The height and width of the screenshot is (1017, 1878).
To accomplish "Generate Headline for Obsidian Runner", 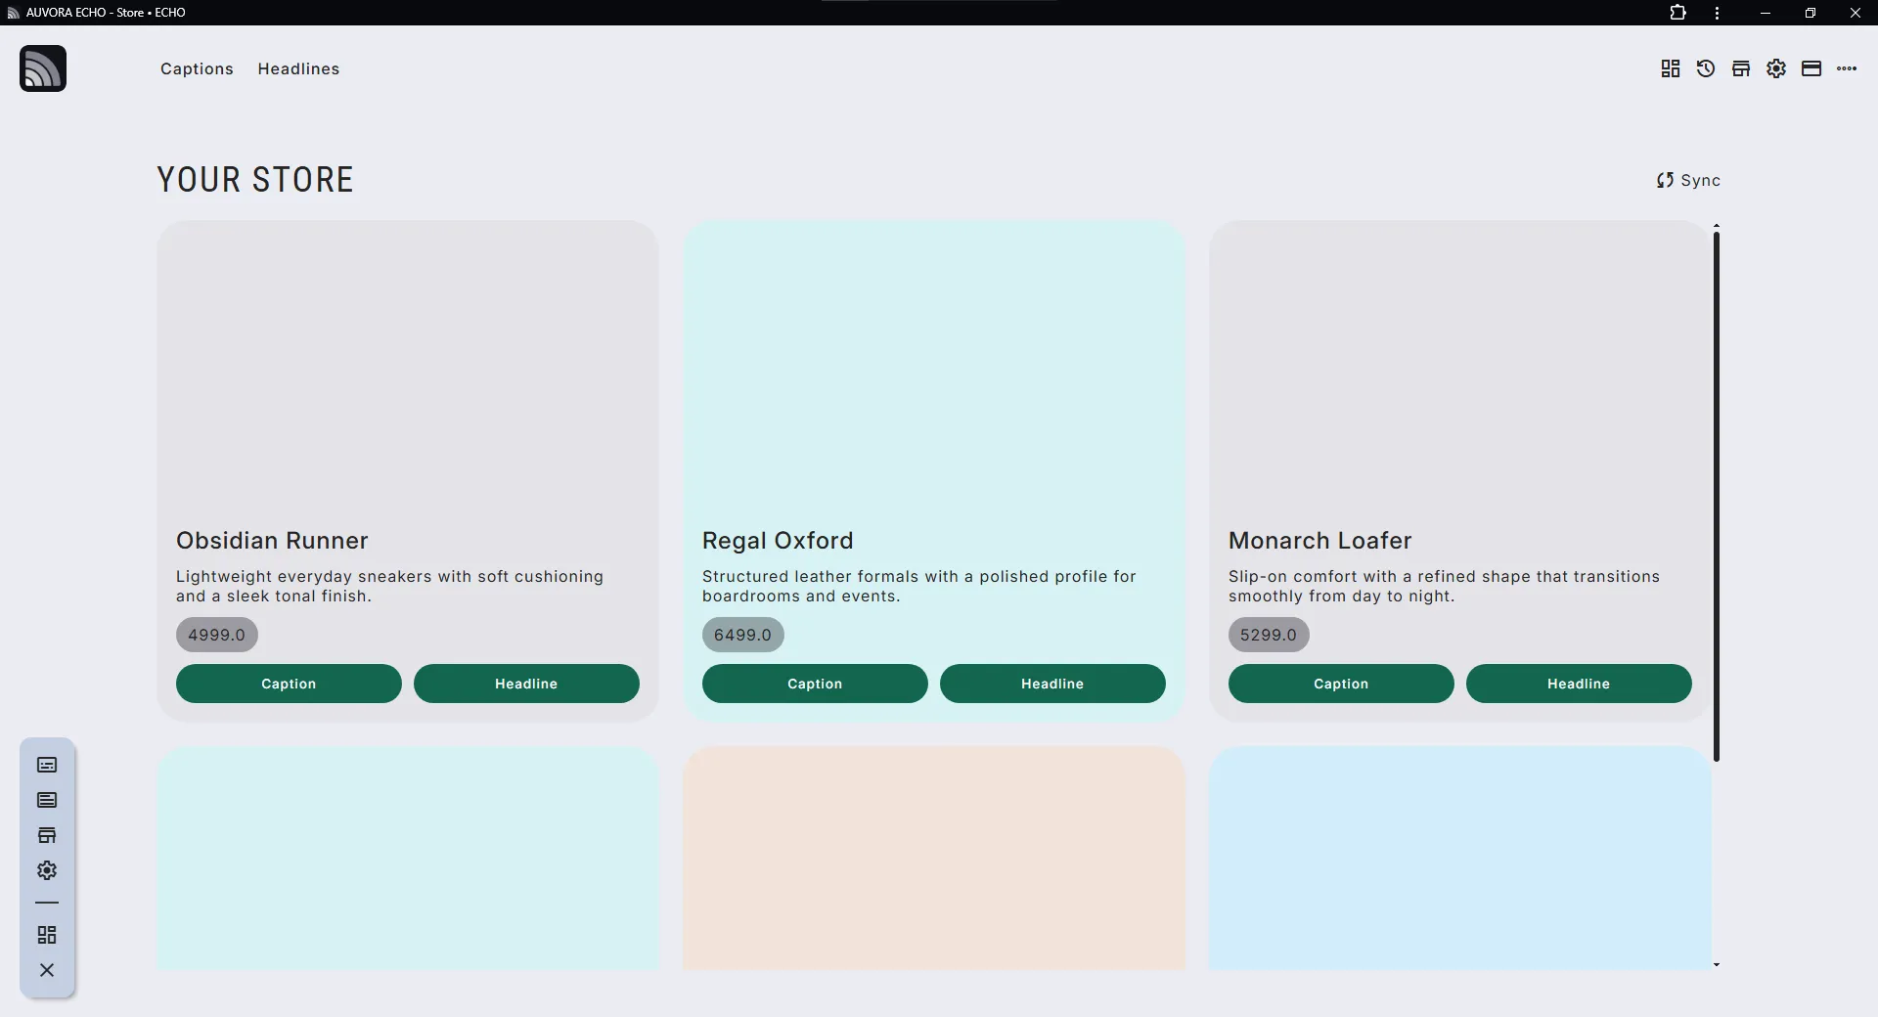I will (526, 684).
